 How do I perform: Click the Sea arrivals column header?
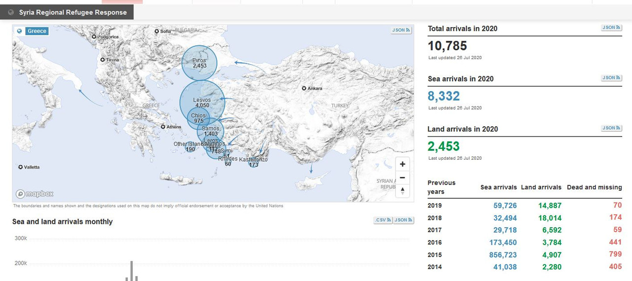click(x=499, y=187)
